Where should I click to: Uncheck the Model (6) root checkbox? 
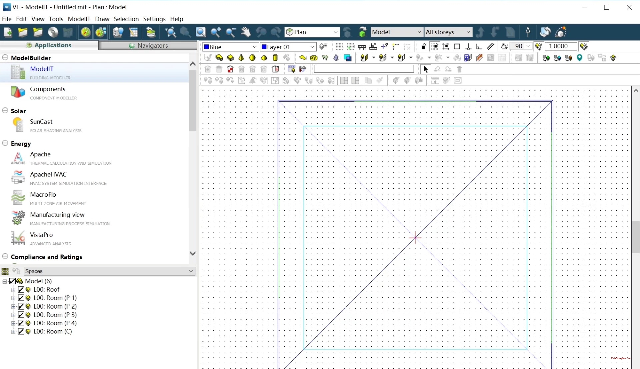(13, 281)
